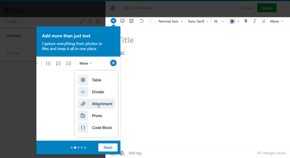Image resolution: width=290 pixels, height=158 pixels.
Task: Click the blue plus icon in tutorial popup
Action: pos(113,63)
